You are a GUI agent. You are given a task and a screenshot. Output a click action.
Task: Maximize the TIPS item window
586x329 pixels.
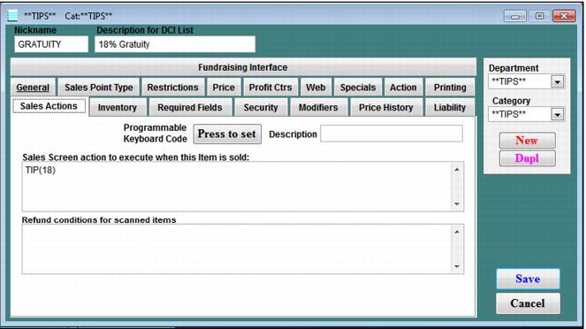[539, 16]
